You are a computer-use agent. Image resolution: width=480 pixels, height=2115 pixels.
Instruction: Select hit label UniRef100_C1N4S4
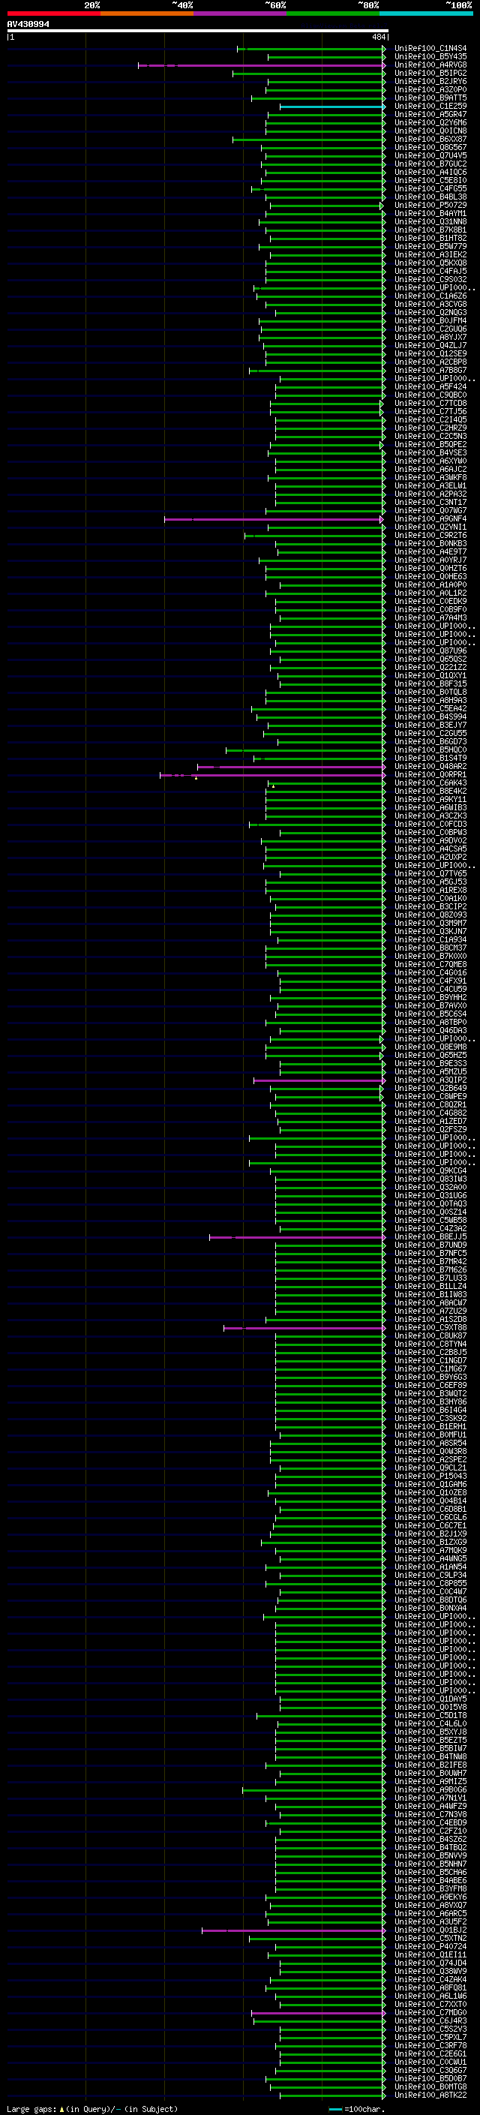click(430, 49)
